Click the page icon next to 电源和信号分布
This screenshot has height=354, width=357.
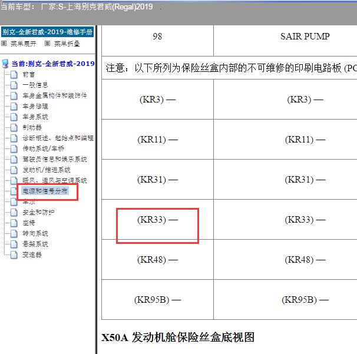click(14, 191)
